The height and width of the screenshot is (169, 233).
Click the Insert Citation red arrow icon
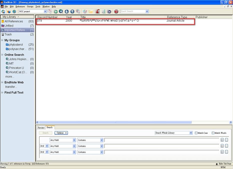click(98, 11)
